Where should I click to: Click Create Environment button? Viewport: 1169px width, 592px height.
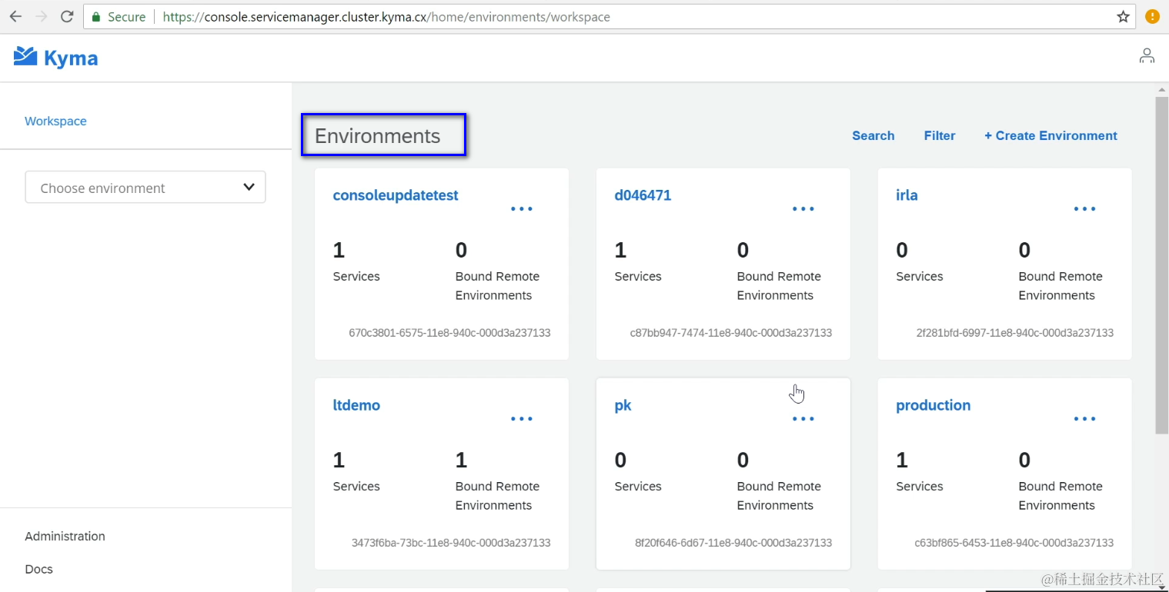point(1050,135)
